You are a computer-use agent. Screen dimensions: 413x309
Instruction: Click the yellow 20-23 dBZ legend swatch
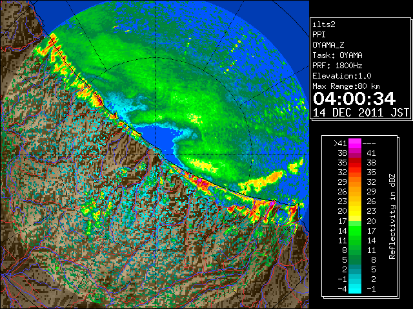355,211
